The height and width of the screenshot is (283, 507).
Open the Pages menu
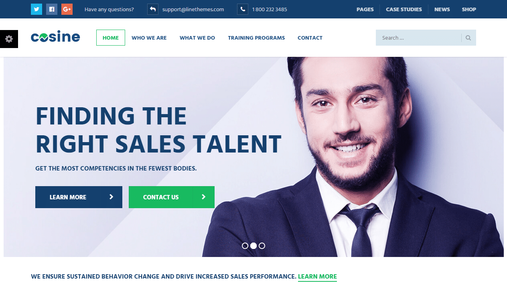click(365, 9)
